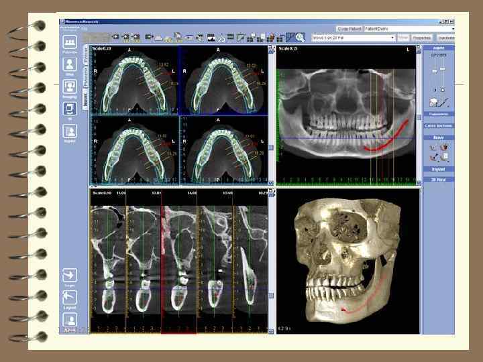The height and width of the screenshot is (362, 483).
Task: Click the second camera capture toolbar icon
Action: [x=125, y=38]
